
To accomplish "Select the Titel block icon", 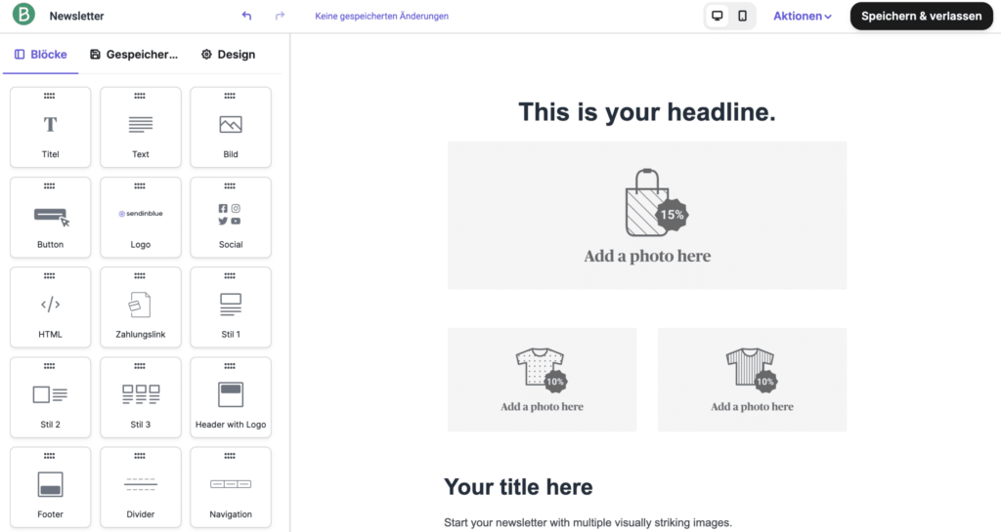I will click(50, 127).
